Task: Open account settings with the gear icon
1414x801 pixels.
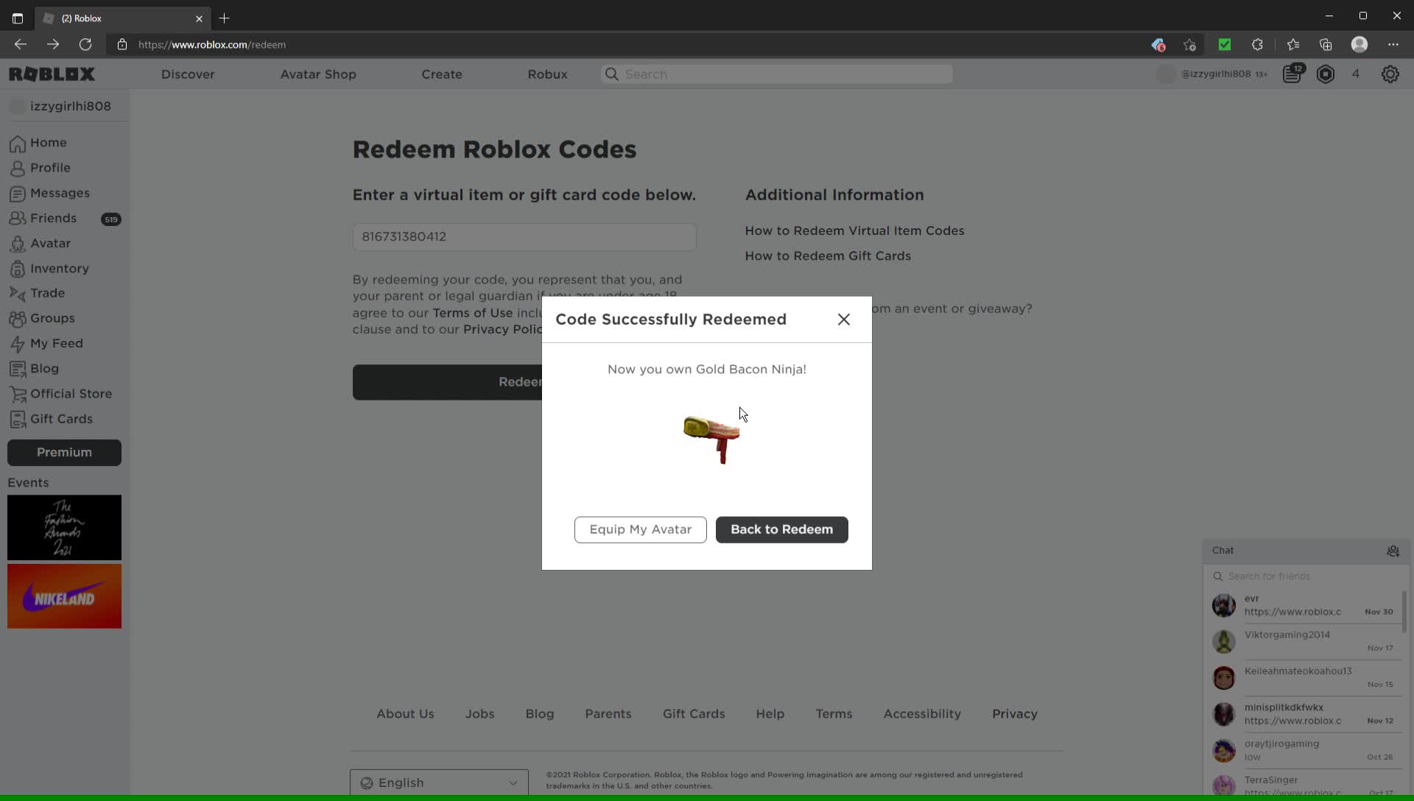Action: point(1391,74)
